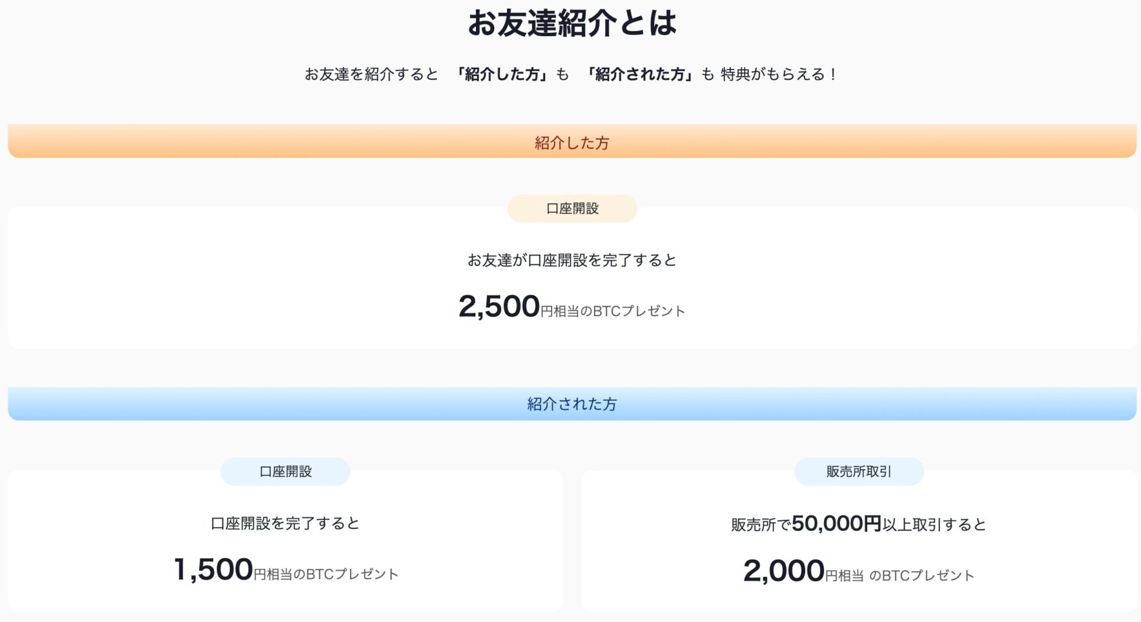Image resolution: width=1141 pixels, height=622 pixels.
Task: Click the 1,500 yen BTC reward amount
Action: click(x=214, y=569)
